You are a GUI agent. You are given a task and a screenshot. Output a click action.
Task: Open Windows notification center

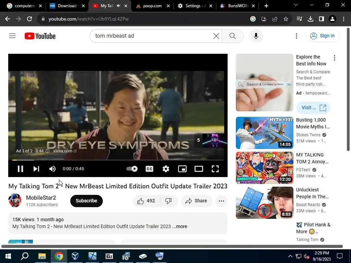click(x=340, y=256)
